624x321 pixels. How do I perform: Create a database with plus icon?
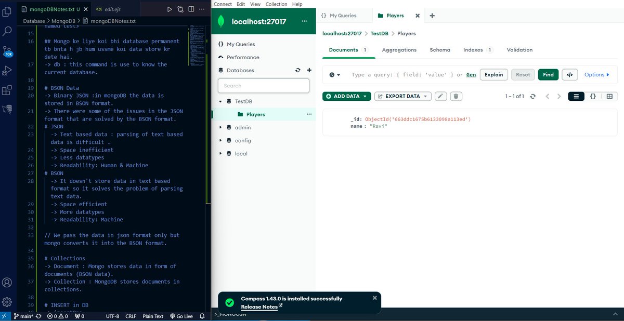point(309,70)
